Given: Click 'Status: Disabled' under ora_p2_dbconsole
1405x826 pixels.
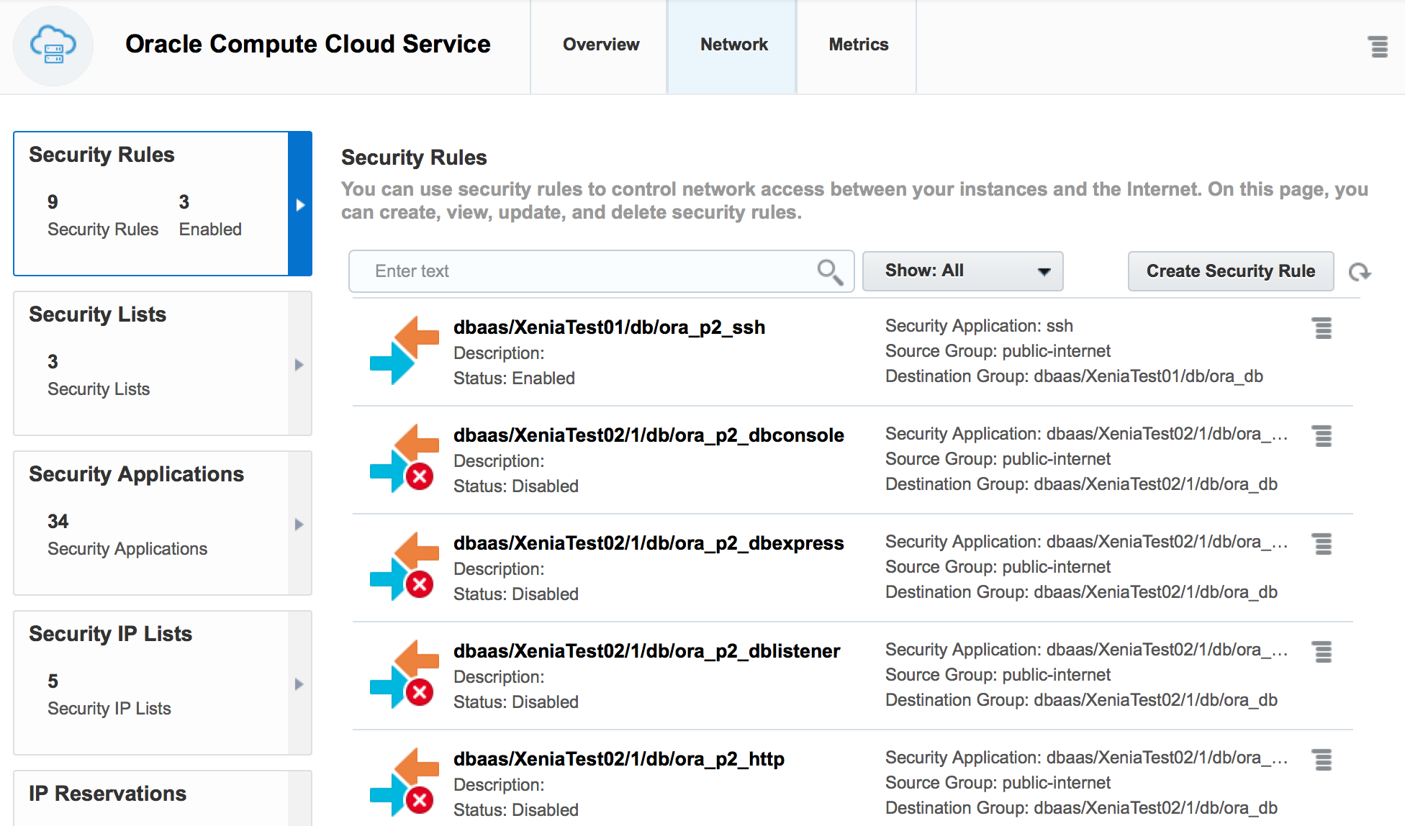Looking at the screenshot, I should [516, 486].
